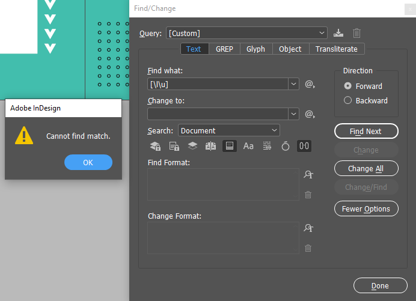
Task: Click Specify attributes to find icon
Action: (308, 175)
